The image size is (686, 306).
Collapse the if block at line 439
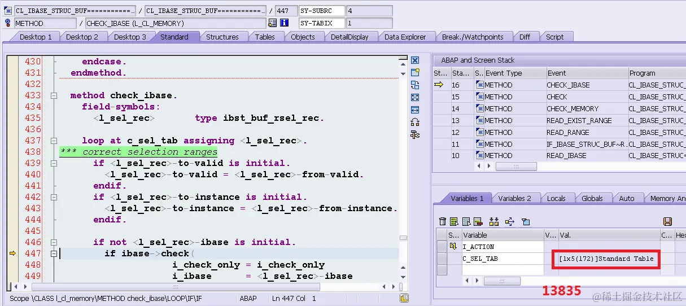pyautogui.click(x=54, y=163)
